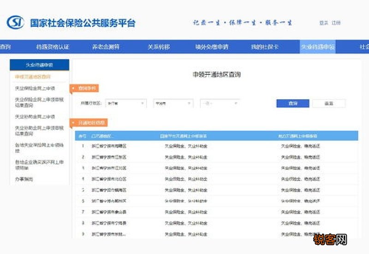
Task: Open 办事指南 in the sidebar
Action: point(24,179)
